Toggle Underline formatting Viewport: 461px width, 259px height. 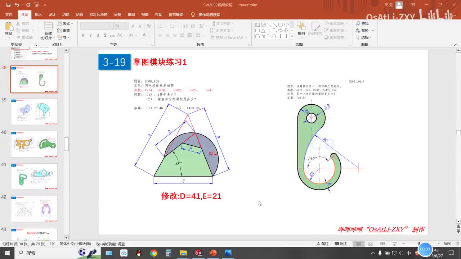(98, 35)
